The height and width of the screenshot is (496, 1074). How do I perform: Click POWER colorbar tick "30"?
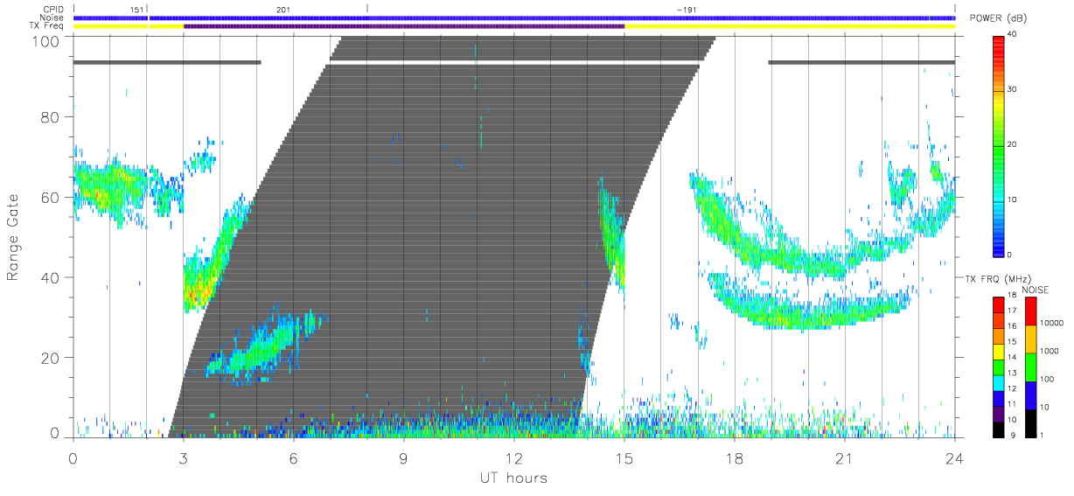click(1013, 90)
